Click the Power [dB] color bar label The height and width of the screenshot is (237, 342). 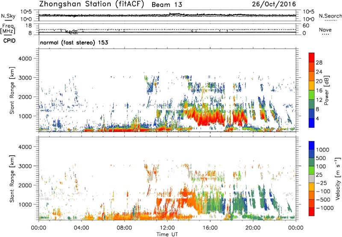[327, 90]
